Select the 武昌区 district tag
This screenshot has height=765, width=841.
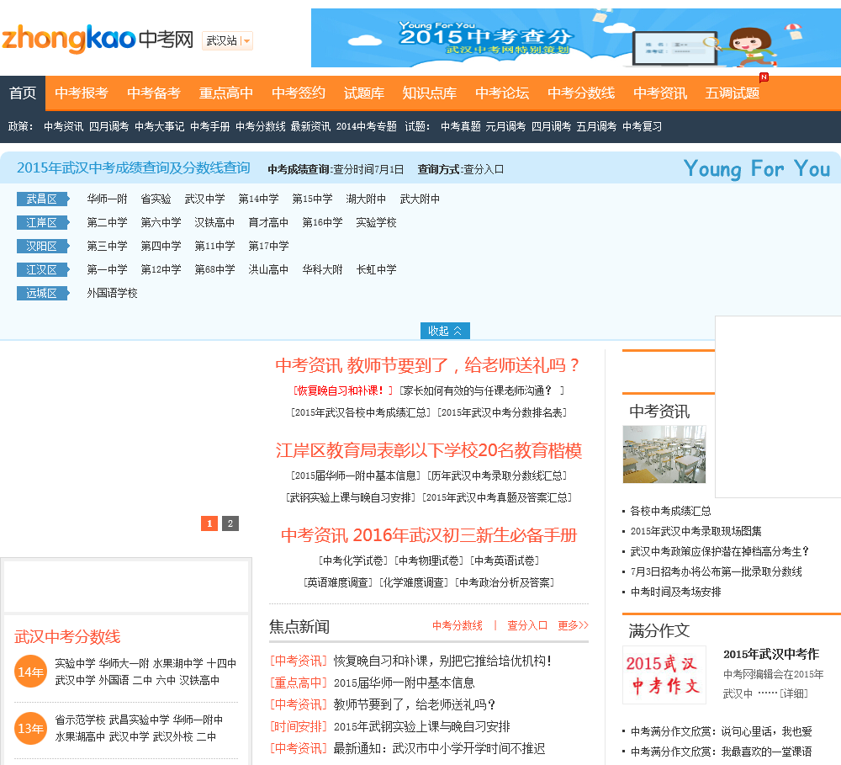[x=43, y=199]
